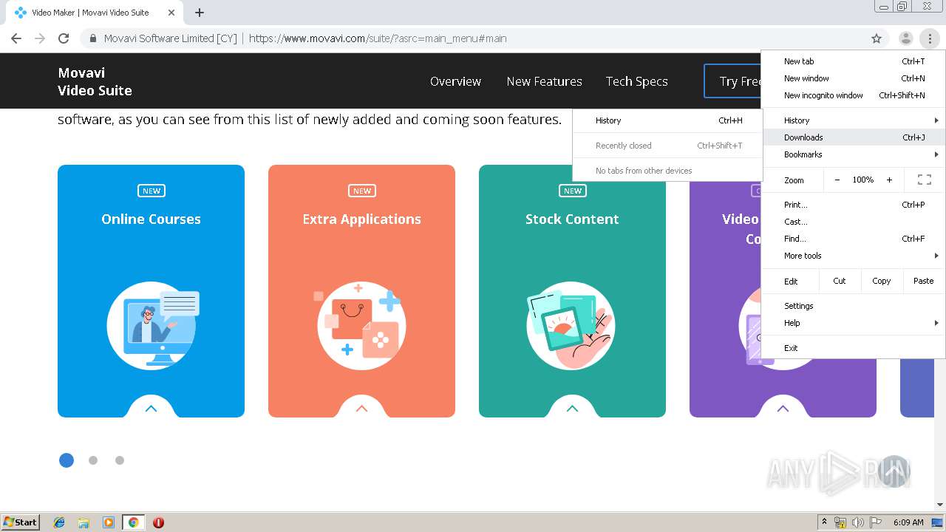Click Copy in the Edit row
Screen dimensions: 946x532
click(x=881, y=281)
